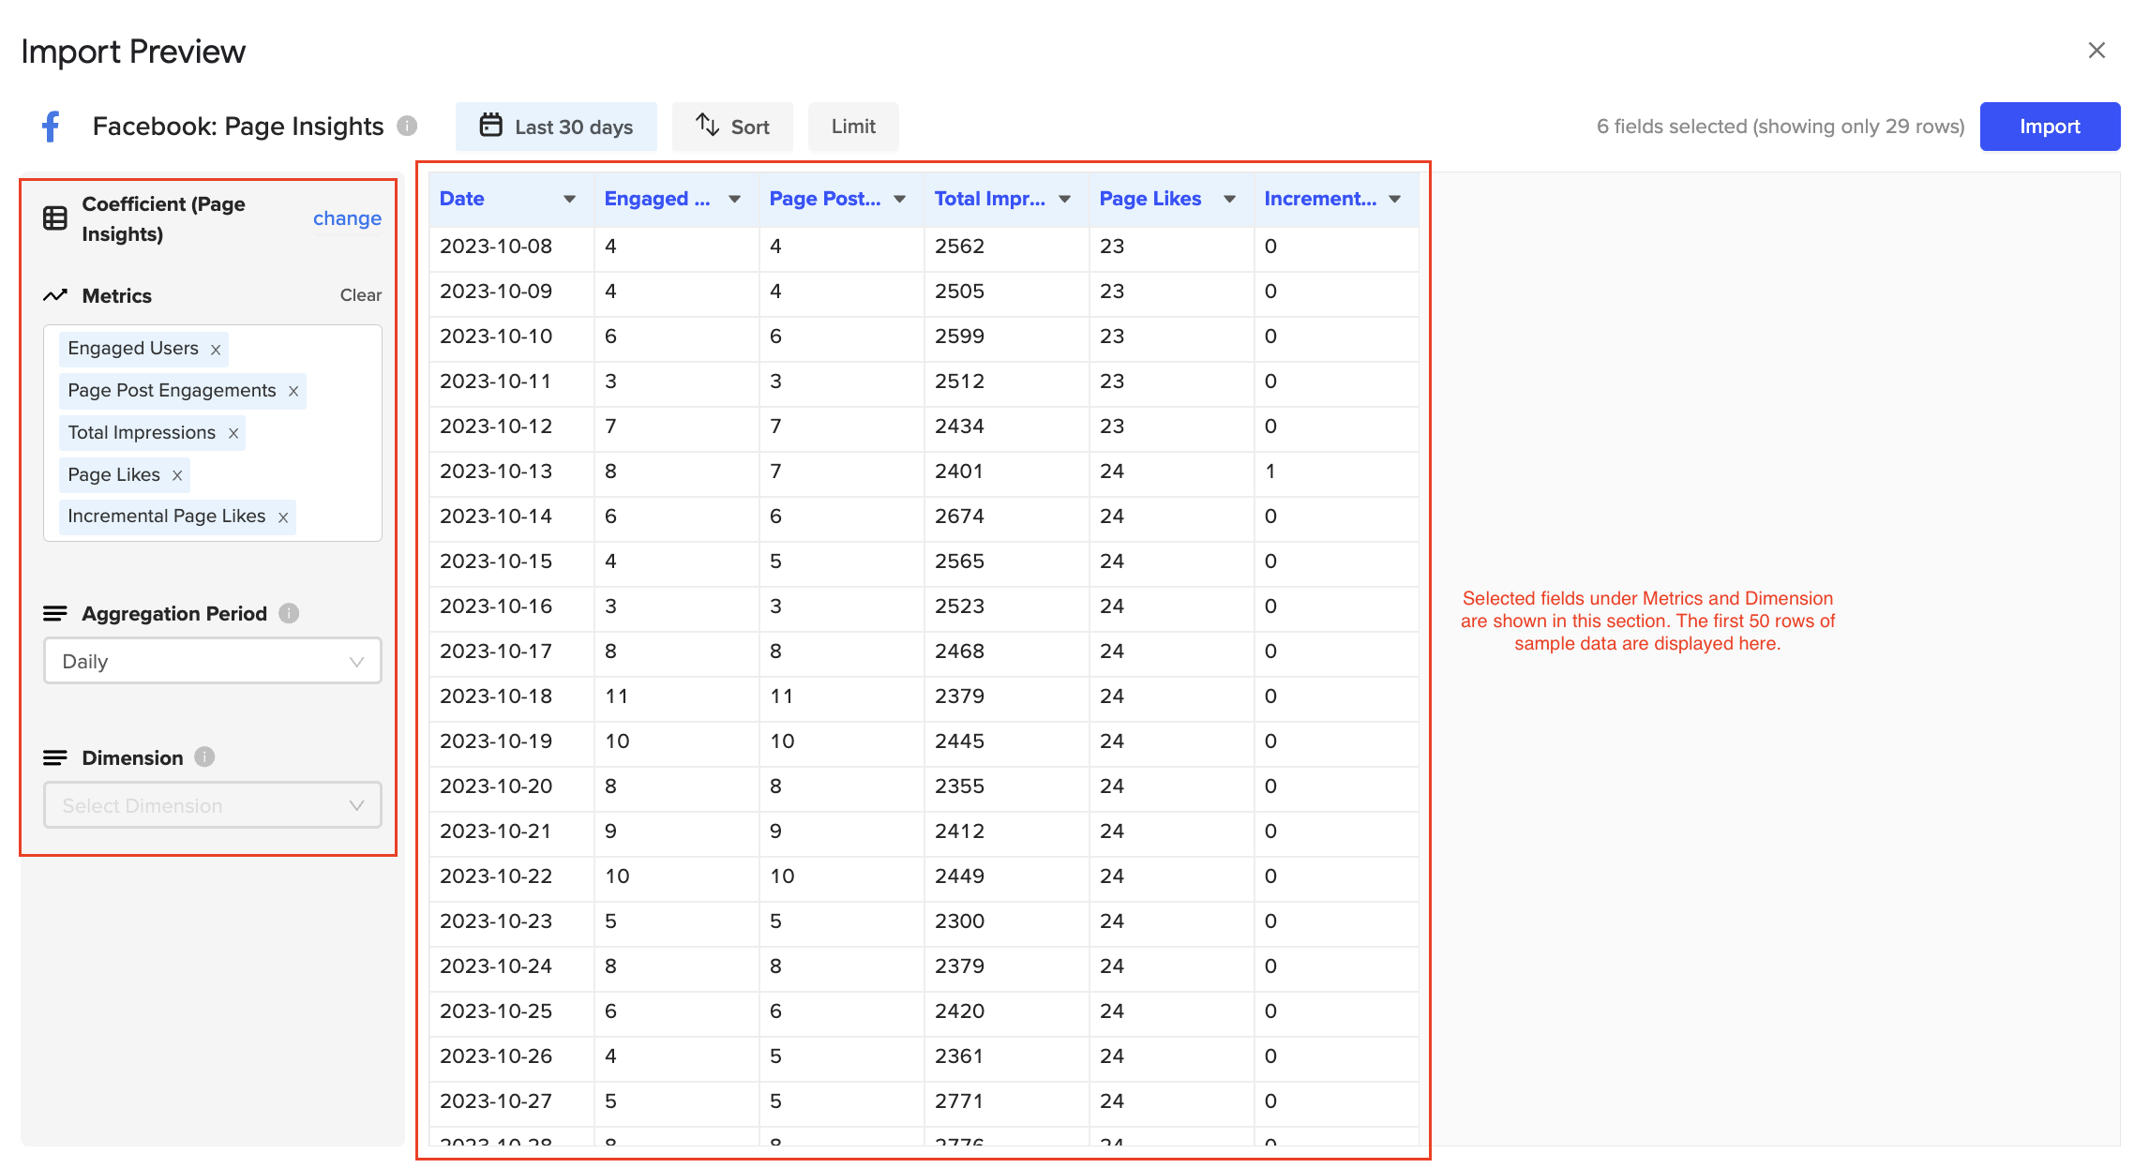The width and height of the screenshot is (2149, 1168).
Task: Click the Facebook logo icon
Action: coord(51,126)
